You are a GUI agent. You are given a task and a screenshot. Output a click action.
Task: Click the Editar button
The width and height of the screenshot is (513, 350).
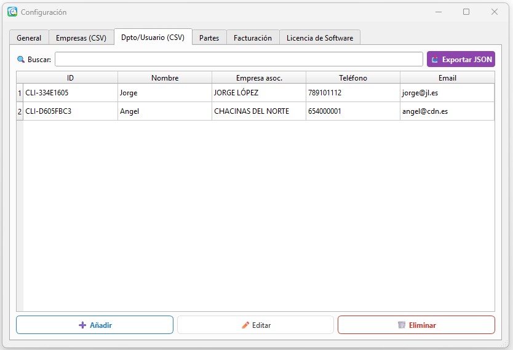(255, 325)
